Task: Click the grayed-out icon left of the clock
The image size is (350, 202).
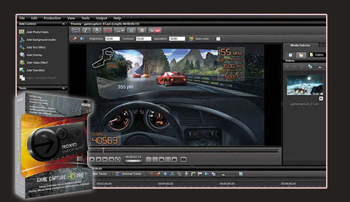Action: click(131, 30)
